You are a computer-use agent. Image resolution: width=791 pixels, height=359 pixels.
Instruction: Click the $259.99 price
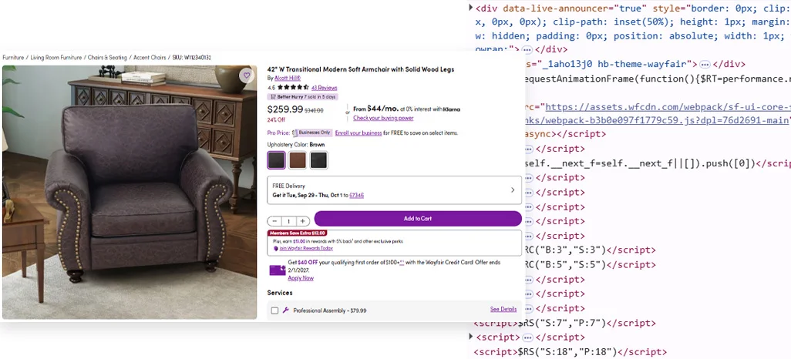(285, 109)
